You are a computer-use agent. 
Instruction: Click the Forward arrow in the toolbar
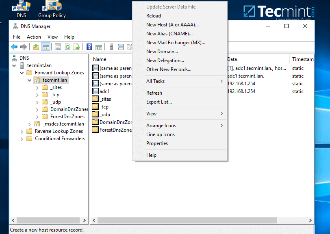point(23,47)
